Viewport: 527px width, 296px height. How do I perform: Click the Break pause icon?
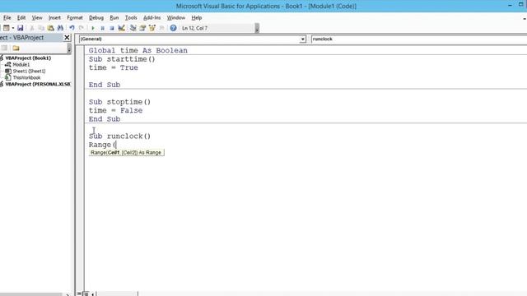click(102, 28)
